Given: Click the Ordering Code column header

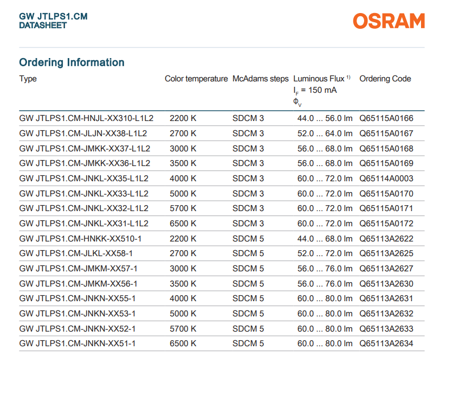Looking at the screenshot, I should (385, 79).
